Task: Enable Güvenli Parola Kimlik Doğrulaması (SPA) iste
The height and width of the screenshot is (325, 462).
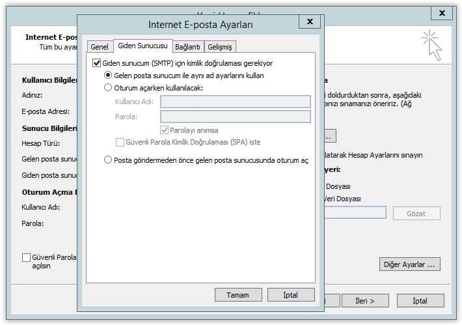Action: coord(120,142)
